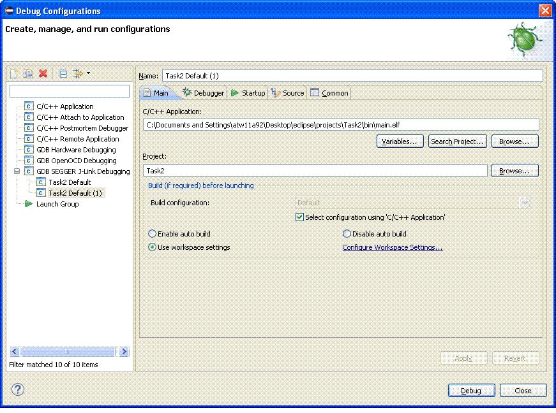This screenshot has height=413, width=556.
Task: Select C/C++ Postmortem Debugger entry
Action: pos(82,127)
